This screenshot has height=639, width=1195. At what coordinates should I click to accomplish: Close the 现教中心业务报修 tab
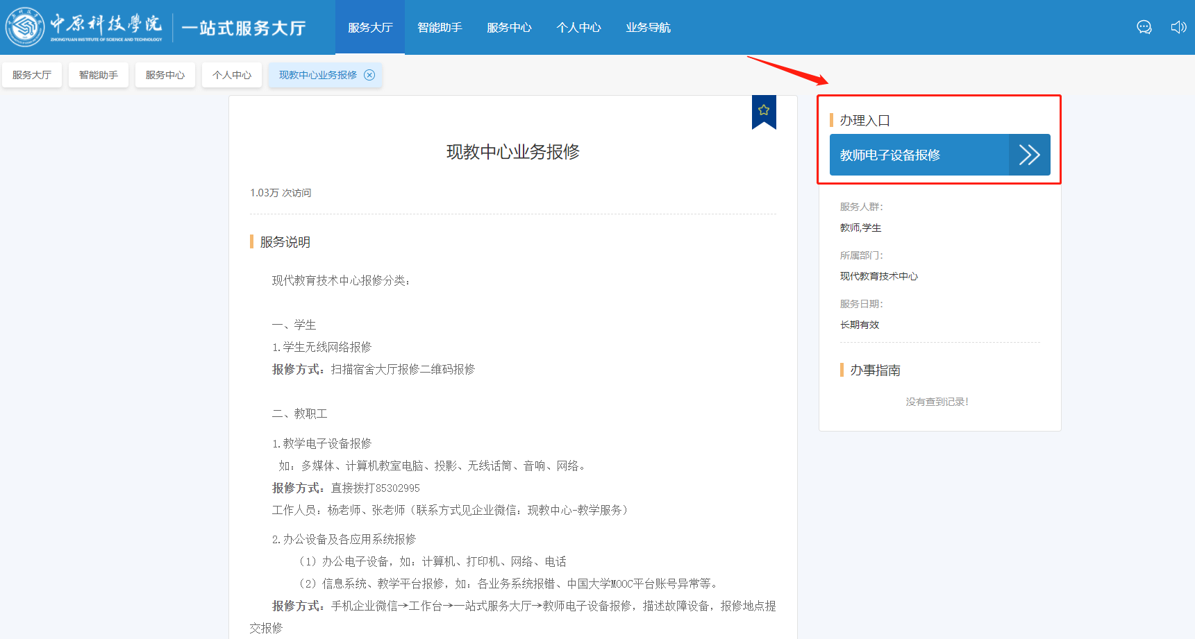[x=369, y=75]
